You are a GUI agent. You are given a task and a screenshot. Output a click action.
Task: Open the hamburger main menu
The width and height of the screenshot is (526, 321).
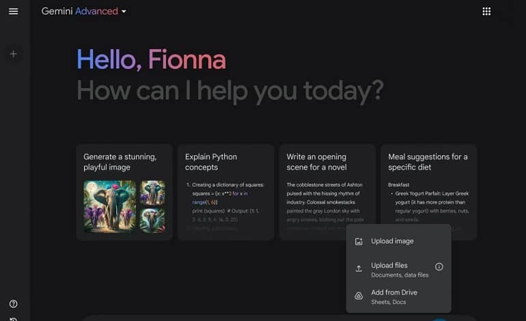[13, 12]
